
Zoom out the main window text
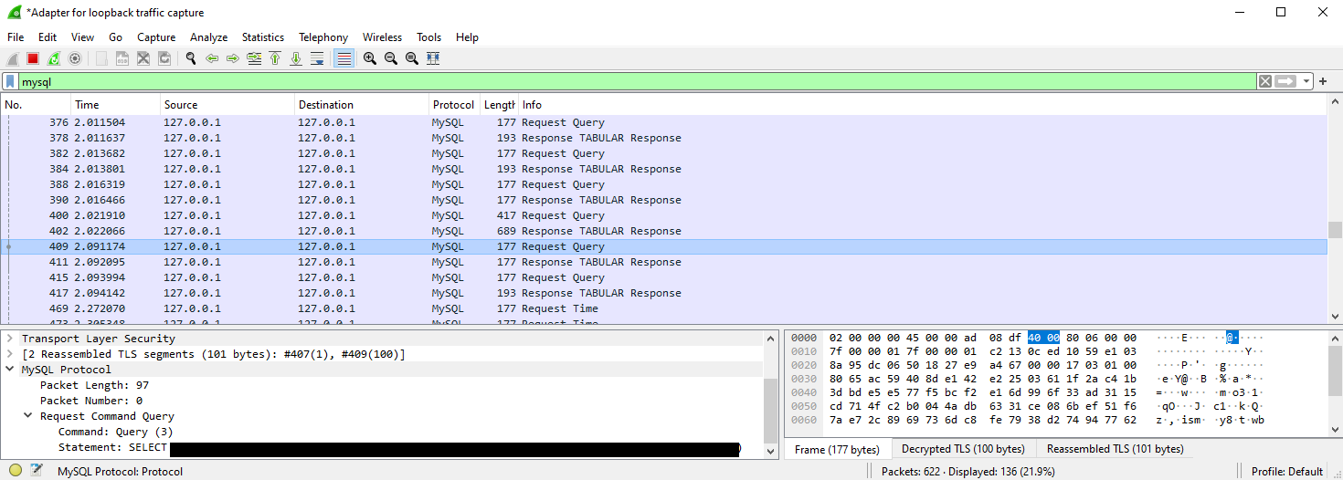point(391,58)
